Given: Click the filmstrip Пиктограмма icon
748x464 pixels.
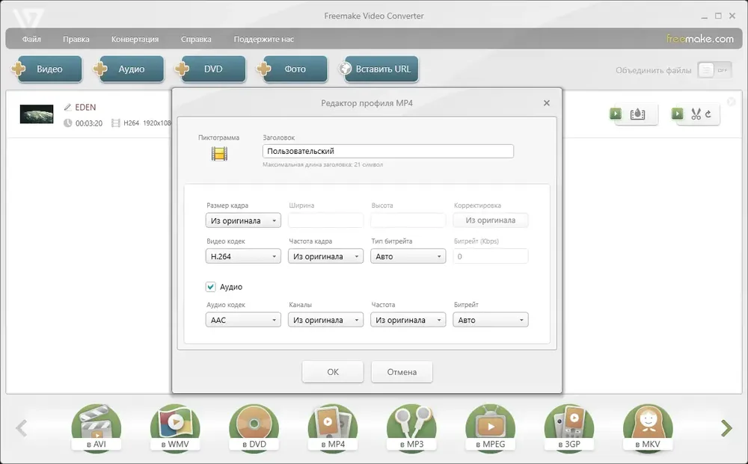Looking at the screenshot, I should click(x=219, y=154).
